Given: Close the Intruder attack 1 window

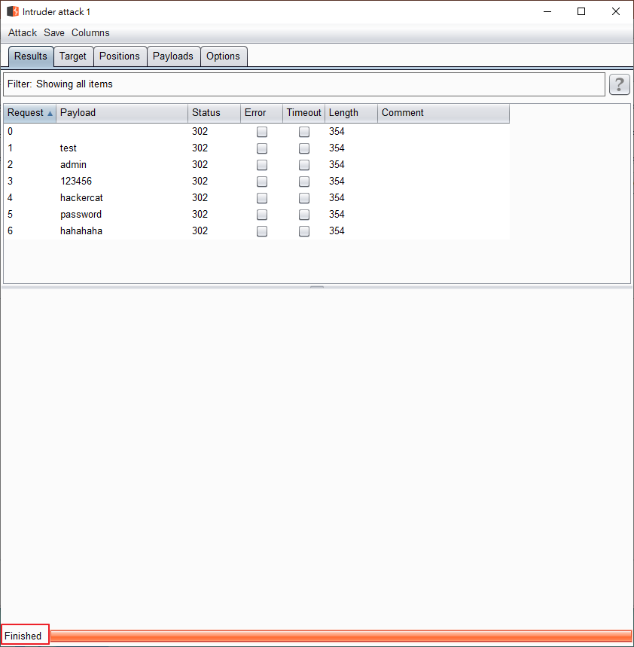Looking at the screenshot, I should 615,11.
